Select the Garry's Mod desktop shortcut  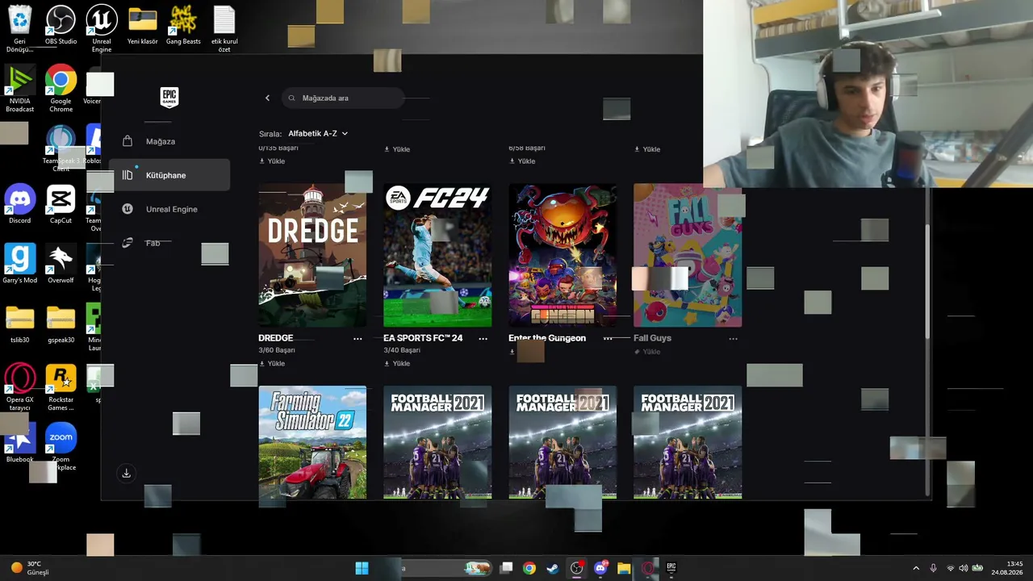click(19, 264)
